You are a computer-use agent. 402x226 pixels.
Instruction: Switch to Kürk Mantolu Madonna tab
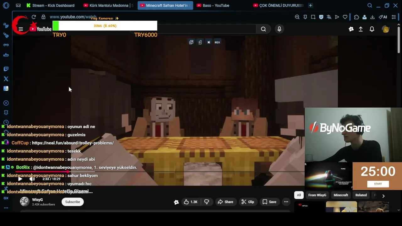coord(108,5)
